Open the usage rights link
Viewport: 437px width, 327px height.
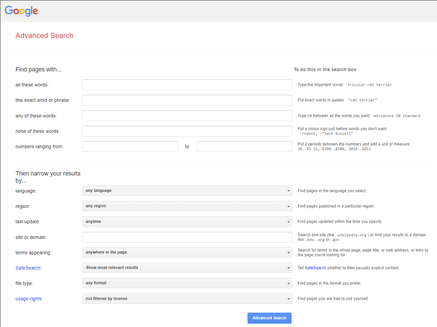pyautogui.click(x=29, y=299)
